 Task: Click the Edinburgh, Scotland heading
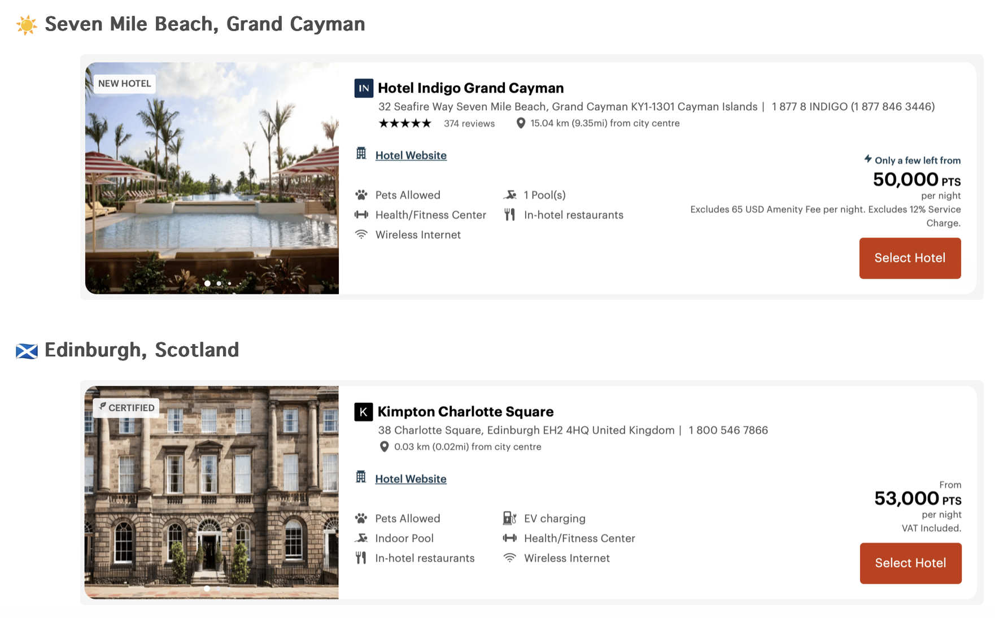coord(142,350)
